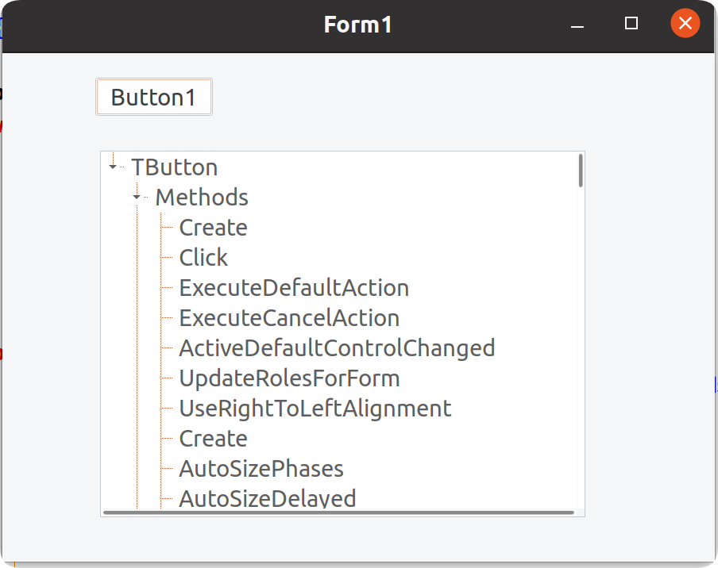Image resolution: width=718 pixels, height=568 pixels.
Task: Select ExecuteDefaultAction in the tree
Action: (293, 288)
